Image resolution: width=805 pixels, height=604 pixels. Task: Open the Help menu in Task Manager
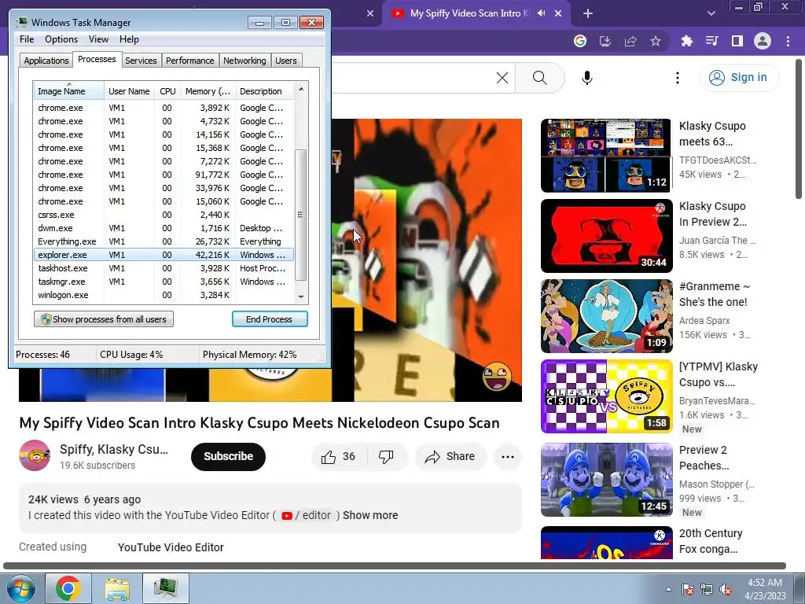(x=129, y=39)
